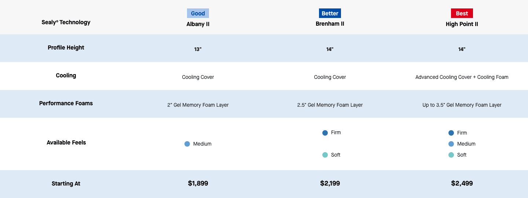Screen dimensions: 528x198
Task: Click the Firm feel dot for High Point II
Action: point(451,133)
